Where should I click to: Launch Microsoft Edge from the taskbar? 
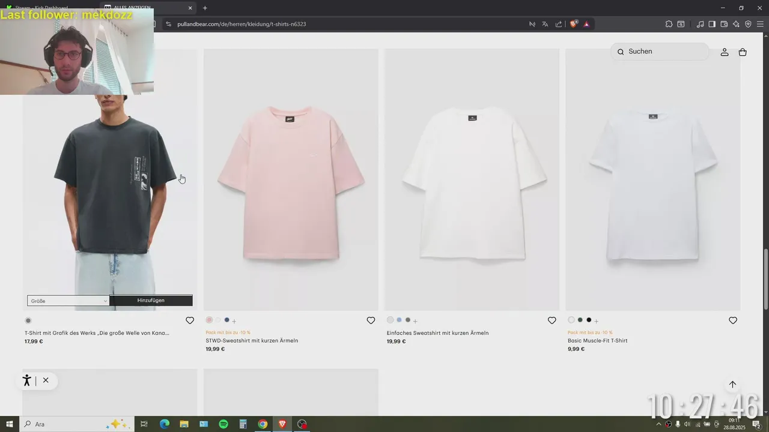(x=165, y=424)
